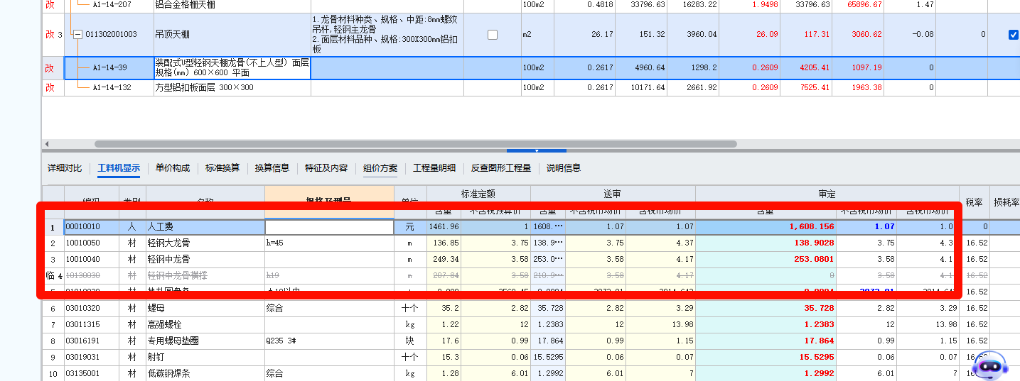Click the 吊顶天棚 name cell

232,34
